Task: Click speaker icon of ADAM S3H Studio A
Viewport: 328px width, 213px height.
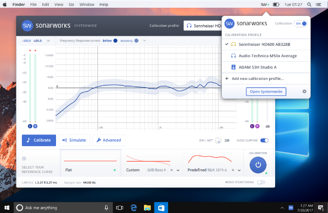Action: click(233, 67)
